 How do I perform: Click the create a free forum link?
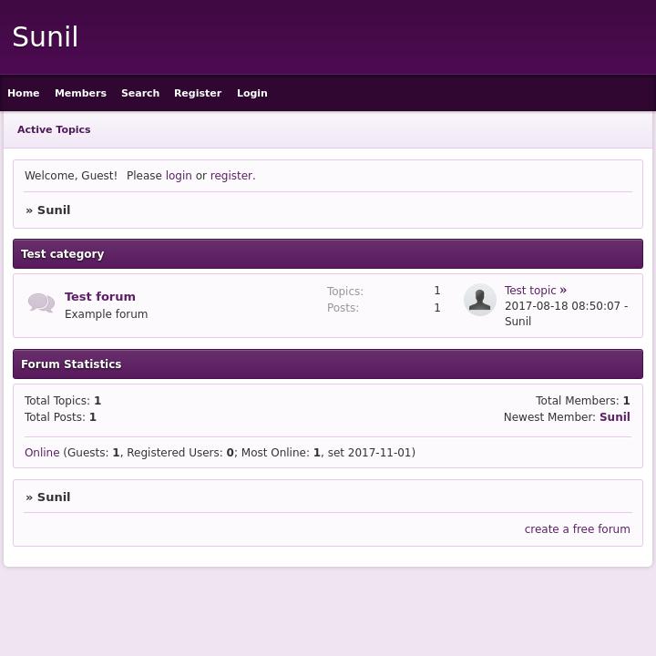pyautogui.click(x=577, y=529)
